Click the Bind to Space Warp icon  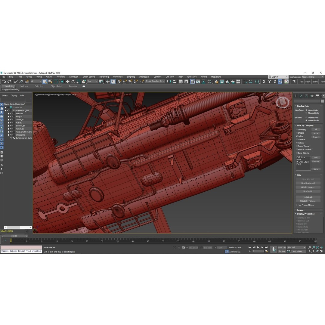27,82
